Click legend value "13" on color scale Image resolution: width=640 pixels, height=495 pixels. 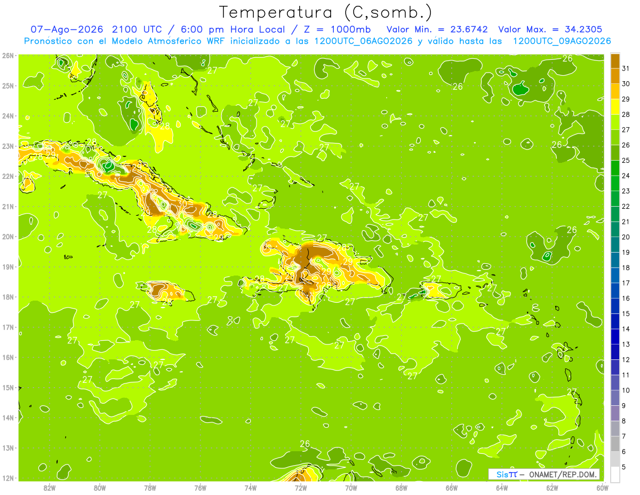pyautogui.click(x=626, y=344)
